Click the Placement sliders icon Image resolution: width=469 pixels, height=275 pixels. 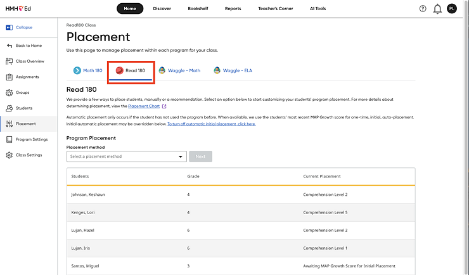(10, 124)
